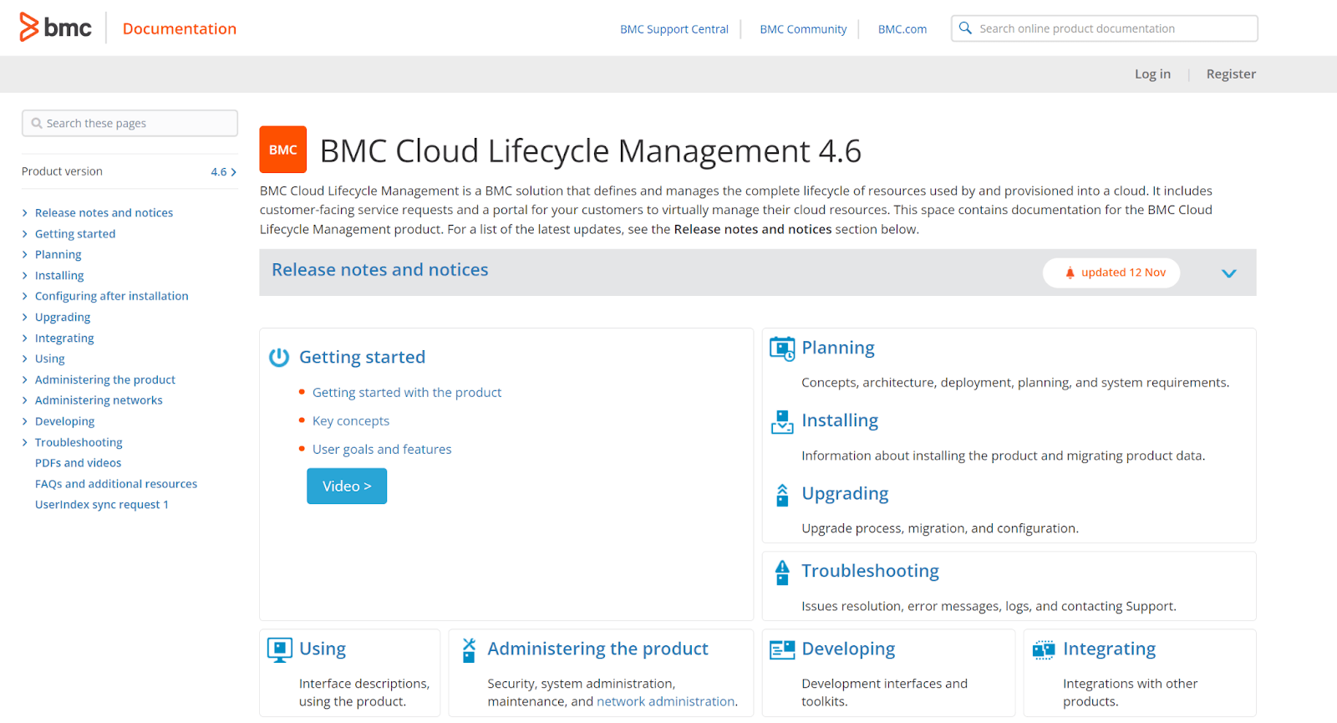The height and width of the screenshot is (723, 1337).
Task: Click the BMC logo in the header
Action: [55, 28]
